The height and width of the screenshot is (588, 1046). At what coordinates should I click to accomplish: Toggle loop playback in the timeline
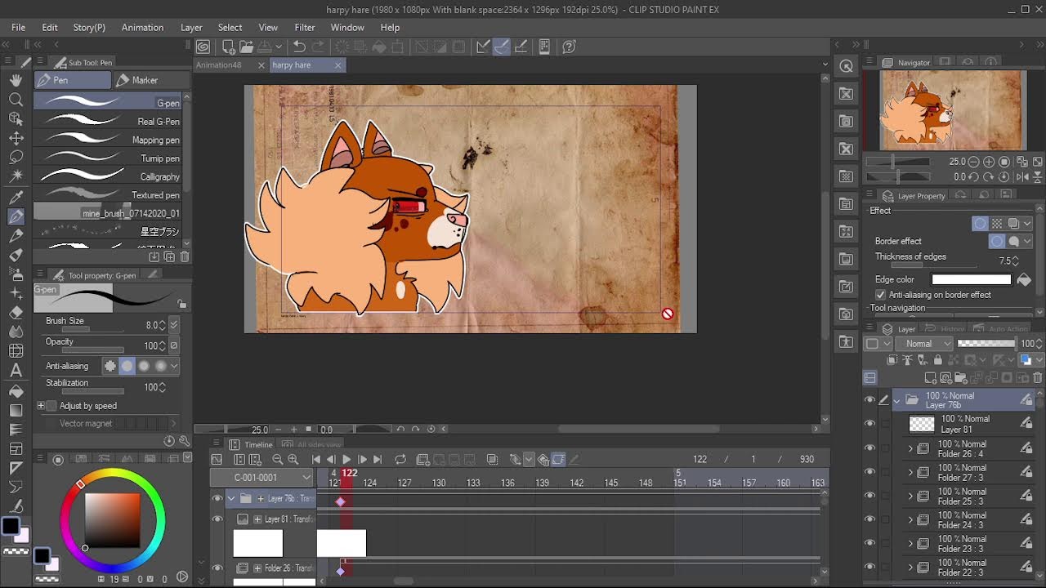click(x=400, y=460)
